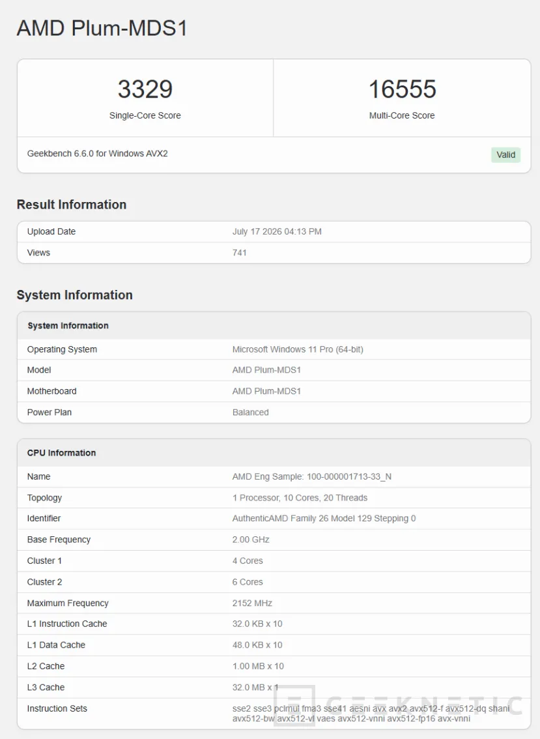
Task: Click the CPU Information table header
Action: click(61, 453)
